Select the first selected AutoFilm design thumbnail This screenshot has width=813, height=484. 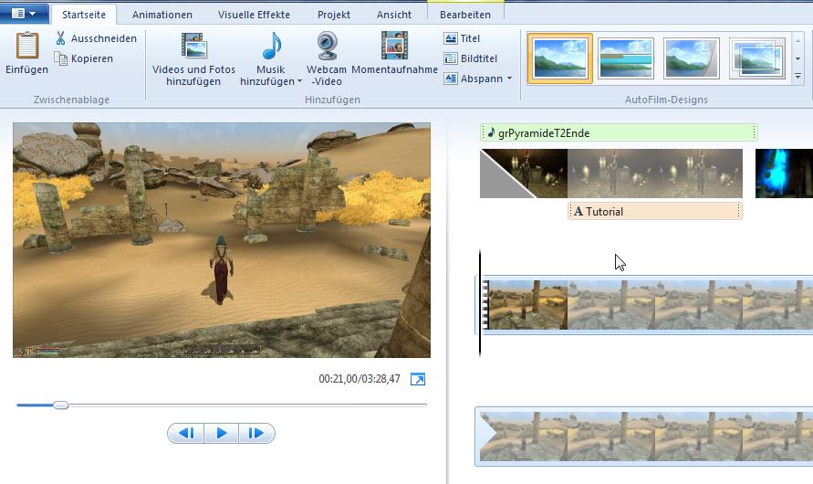560,58
